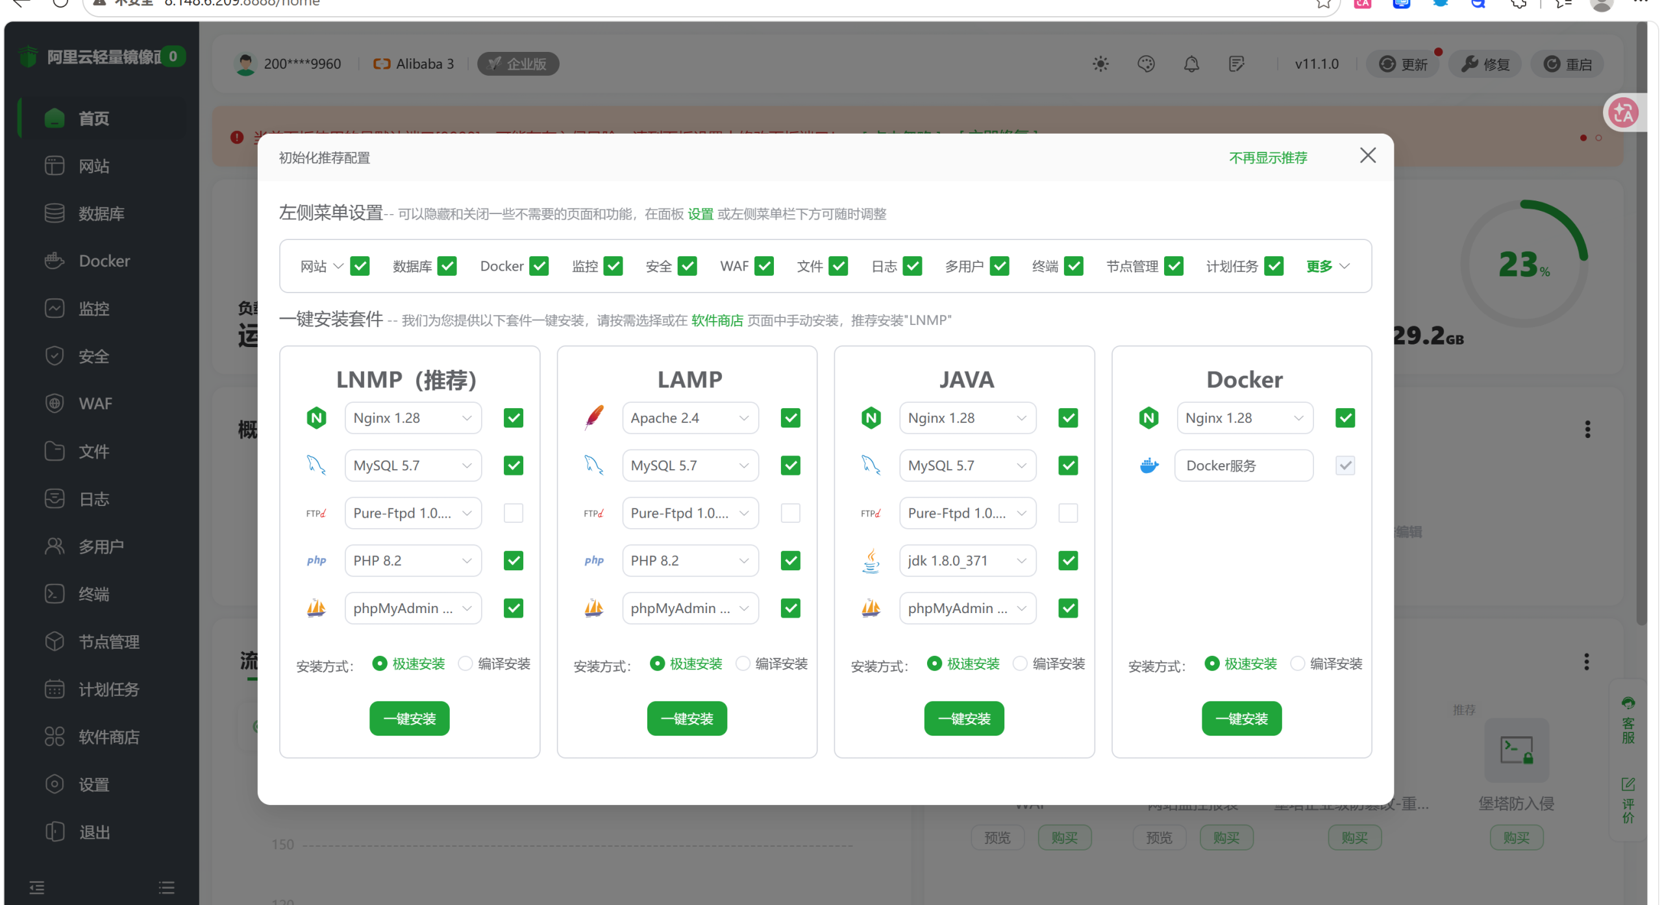
Task: Uncheck the 计划任务 menu checkbox
Action: 1274,266
